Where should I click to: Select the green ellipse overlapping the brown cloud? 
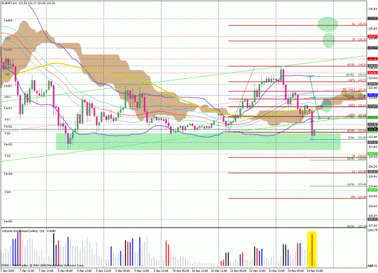(327, 105)
